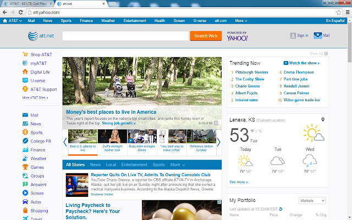Open Health in the top navigation bar

pos(159,21)
